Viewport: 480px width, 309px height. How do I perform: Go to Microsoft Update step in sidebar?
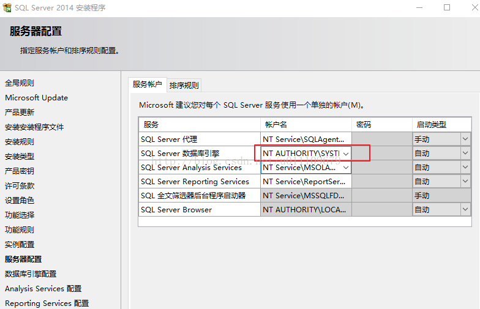click(37, 98)
